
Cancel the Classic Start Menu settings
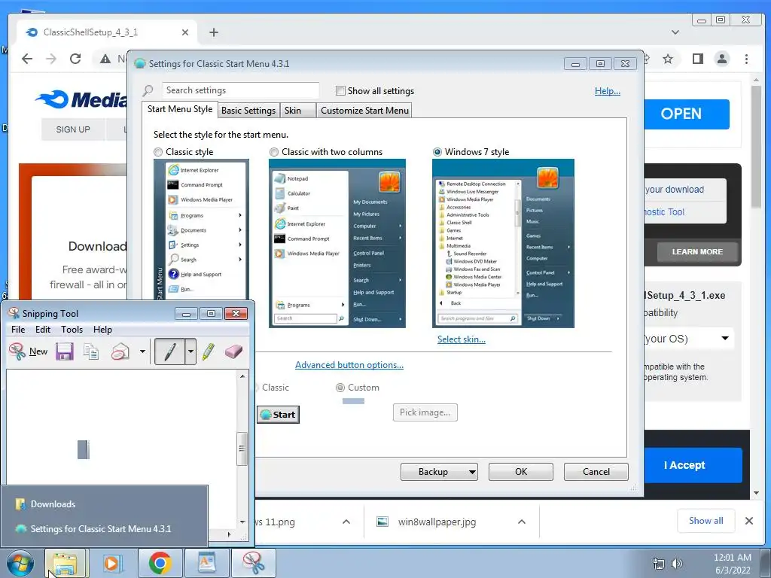596,472
